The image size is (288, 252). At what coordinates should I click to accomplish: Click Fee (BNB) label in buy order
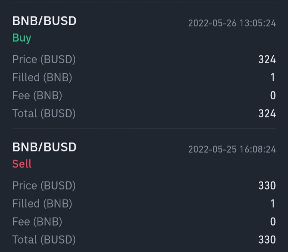coord(37,95)
